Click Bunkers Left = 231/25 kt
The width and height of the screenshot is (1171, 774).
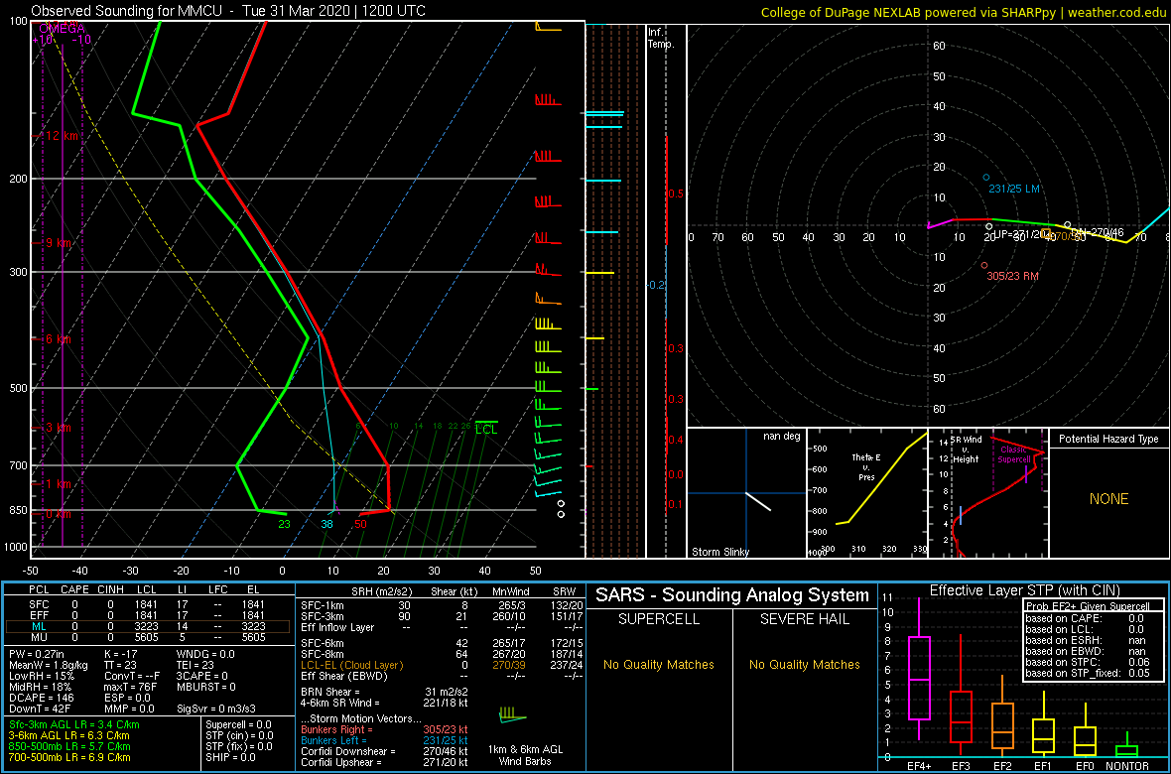click(384, 740)
